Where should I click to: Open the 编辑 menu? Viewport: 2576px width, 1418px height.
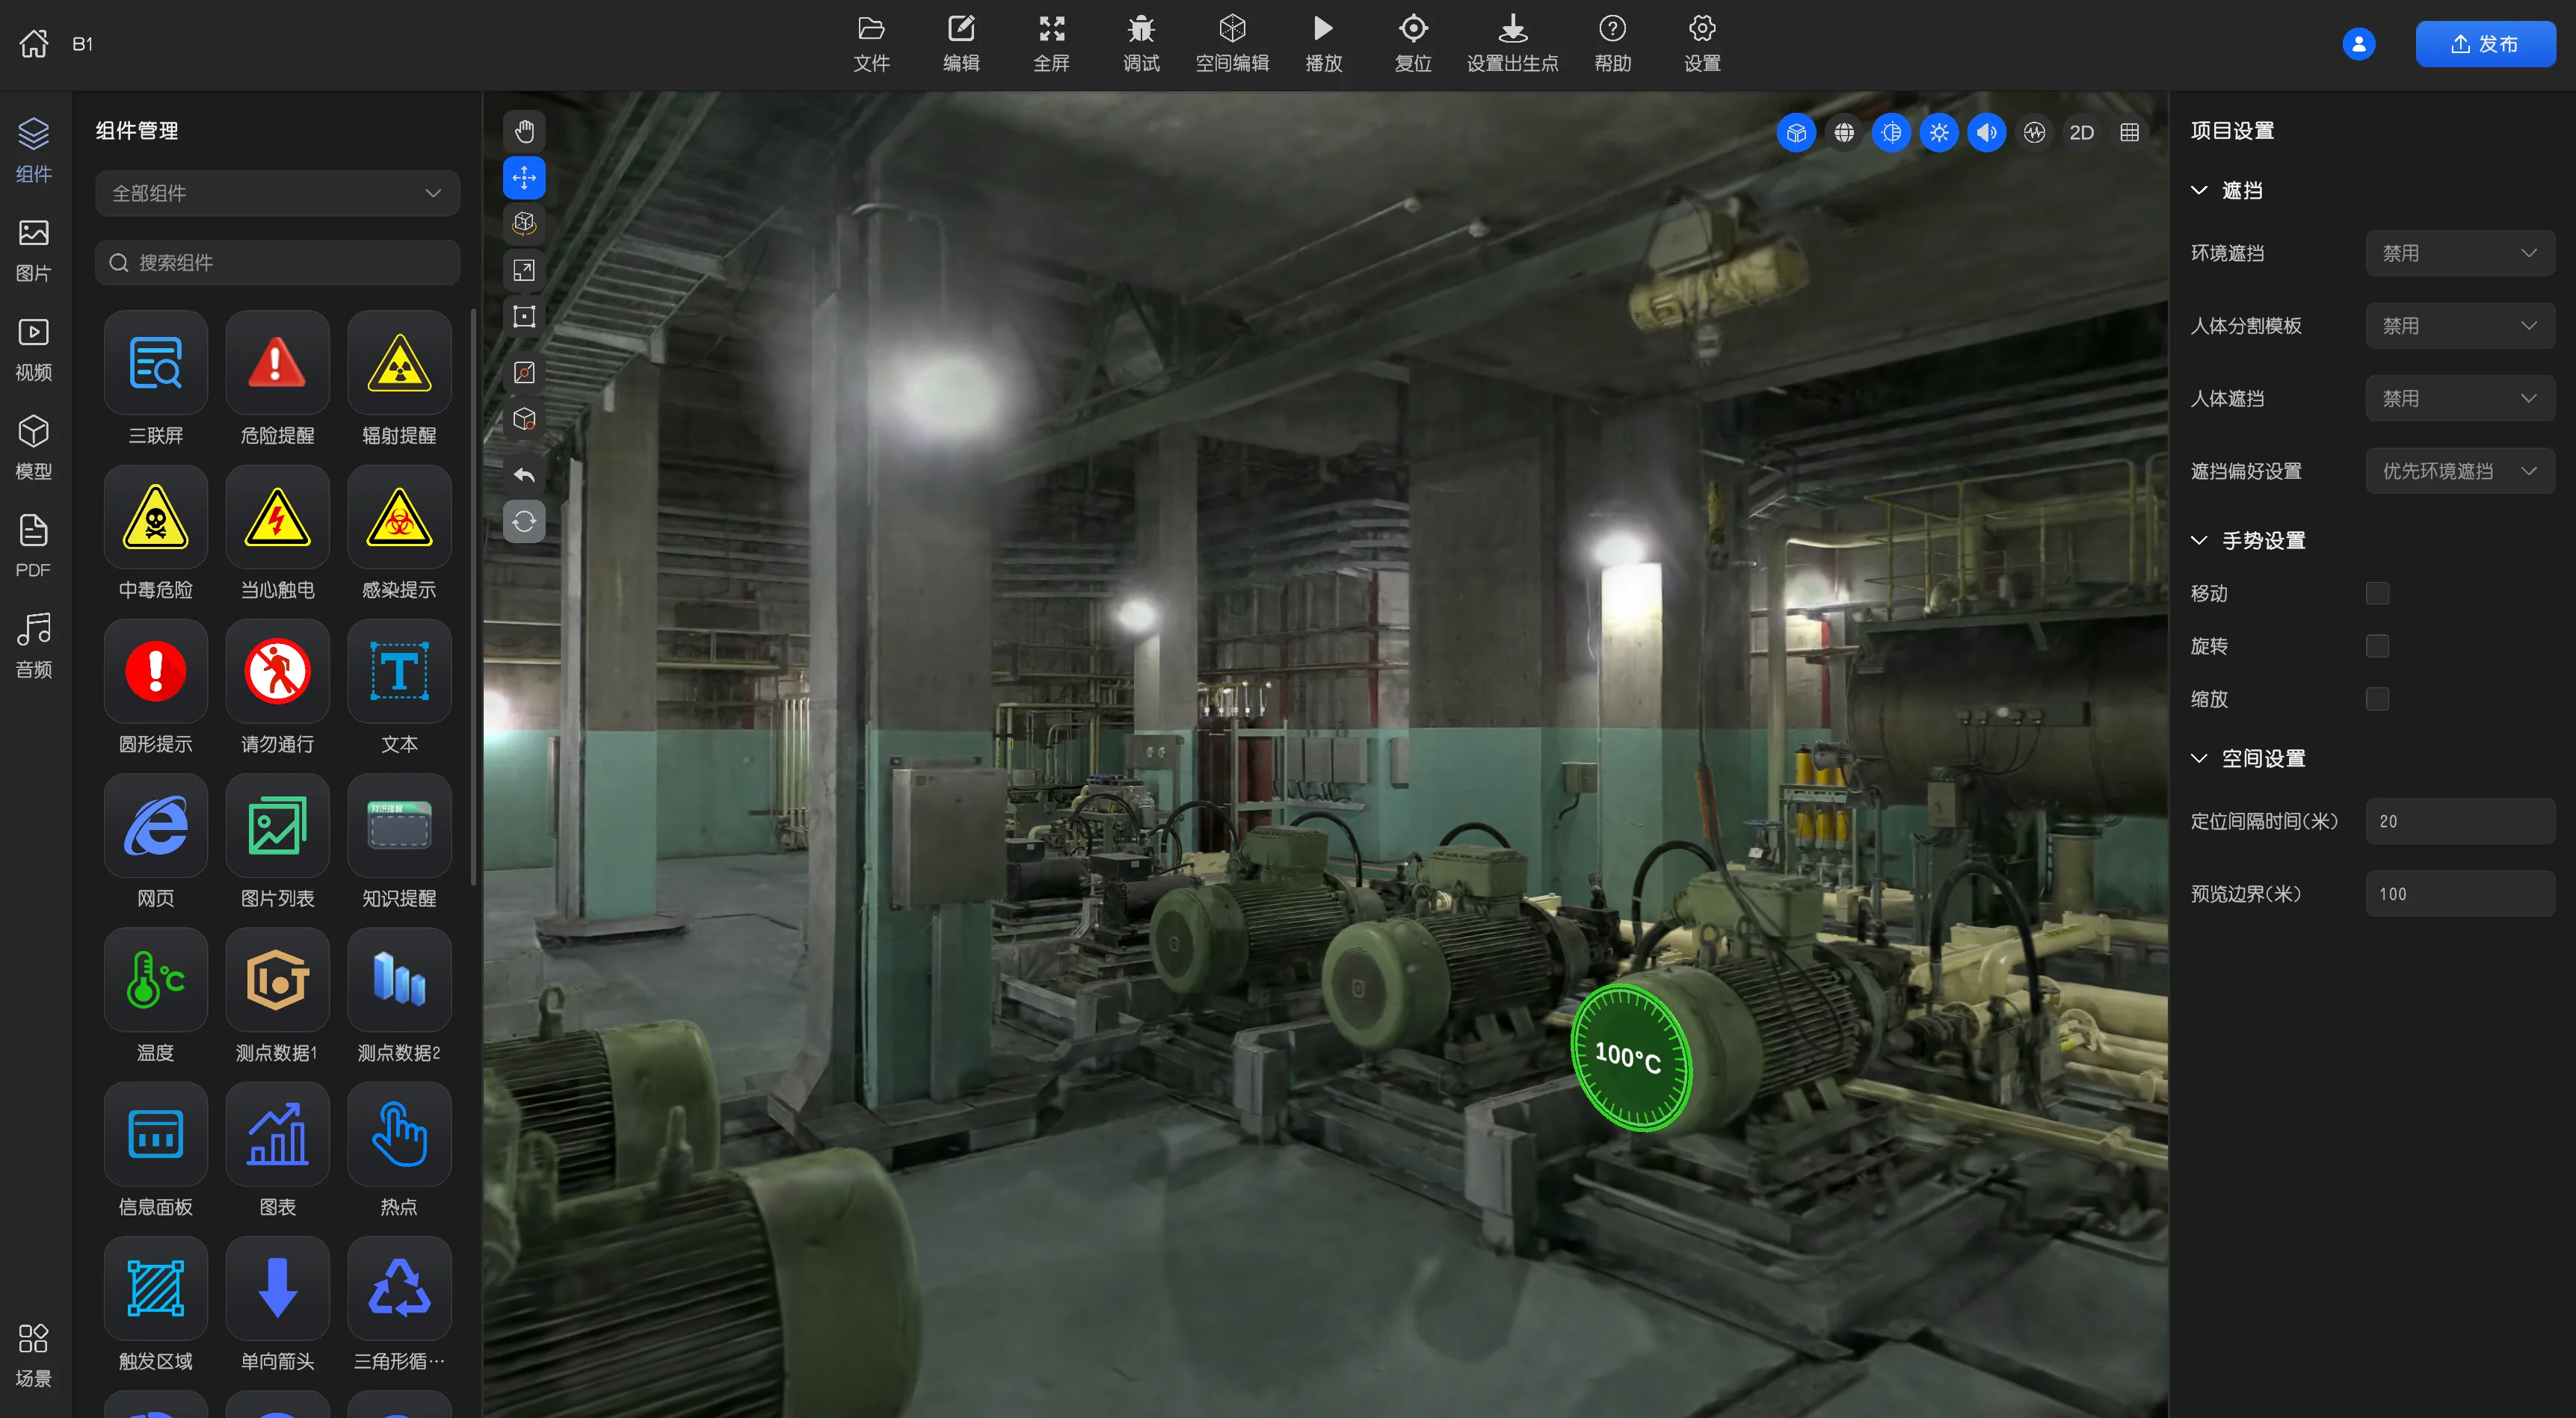point(961,44)
